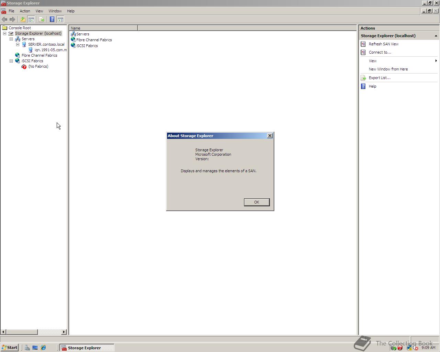The image size is (440, 352).
Task: Click Export List... in Actions pane
Action: (379, 78)
